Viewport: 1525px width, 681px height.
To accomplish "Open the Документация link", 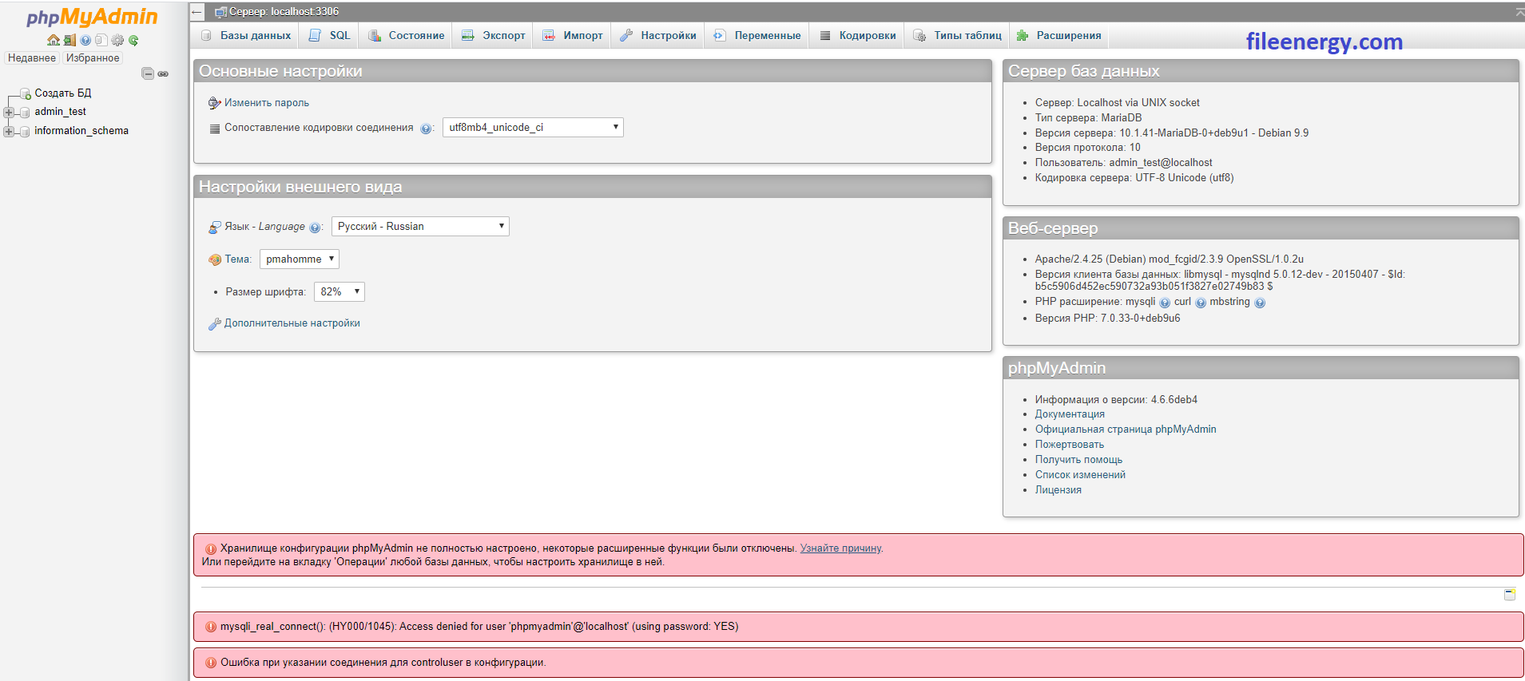I will click(x=1070, y=414).
